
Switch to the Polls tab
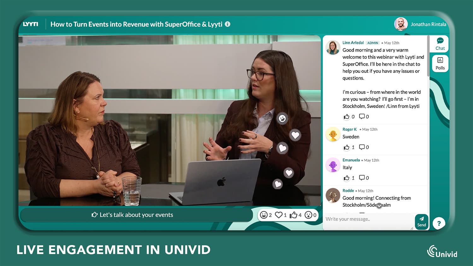[440, 63]
